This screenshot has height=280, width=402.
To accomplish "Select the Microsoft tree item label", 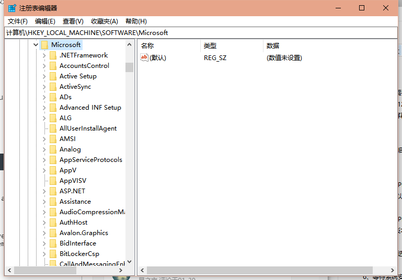I will pyautogui.click(x=66, y=45).
